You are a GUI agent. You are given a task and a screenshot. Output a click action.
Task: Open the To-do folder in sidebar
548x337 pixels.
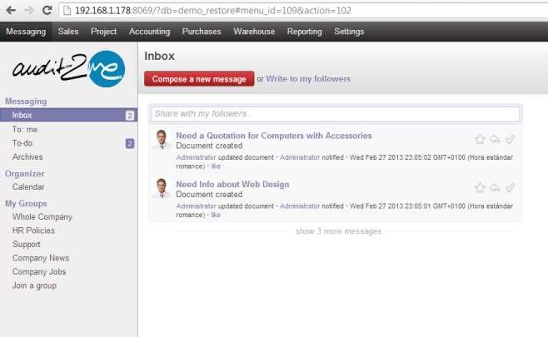(x=22, y=143)
